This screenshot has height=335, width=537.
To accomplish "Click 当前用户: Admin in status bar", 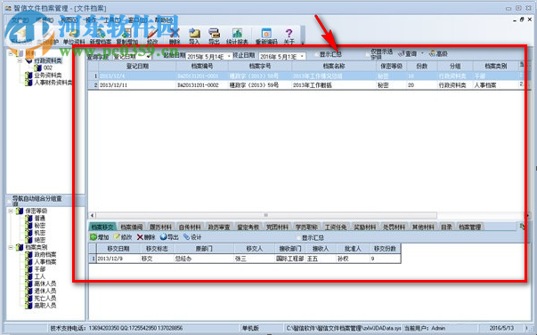I will (425, 328).
